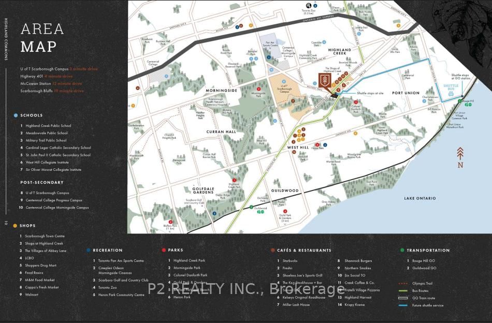The width and height of the screenshot is (492, 323).
Task: Click the green TRANSPORTATION legend dot
Action: (x=402, y=250)
